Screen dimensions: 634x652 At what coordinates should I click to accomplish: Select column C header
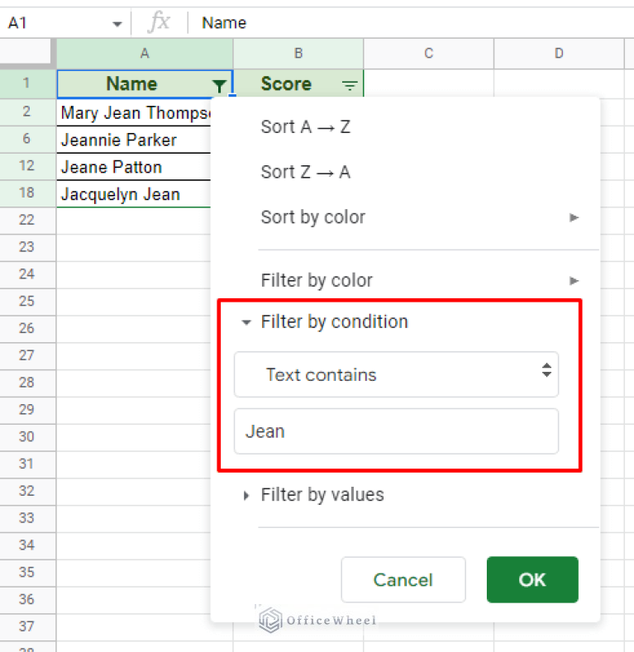coord(428,54)
